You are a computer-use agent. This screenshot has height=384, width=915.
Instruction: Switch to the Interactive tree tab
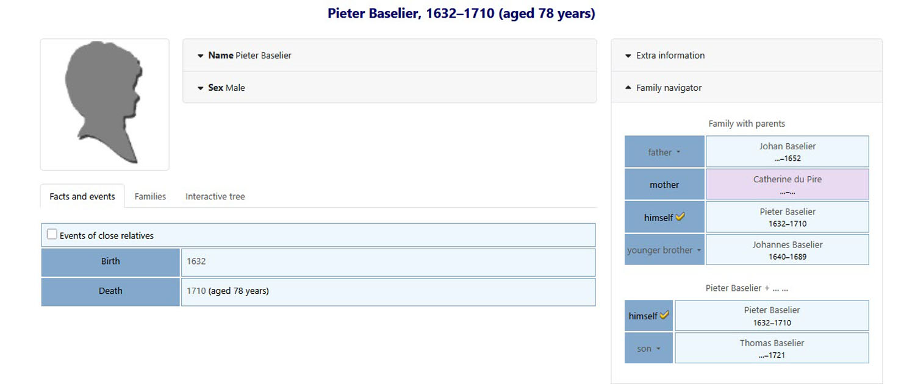(x=215, y=196)
